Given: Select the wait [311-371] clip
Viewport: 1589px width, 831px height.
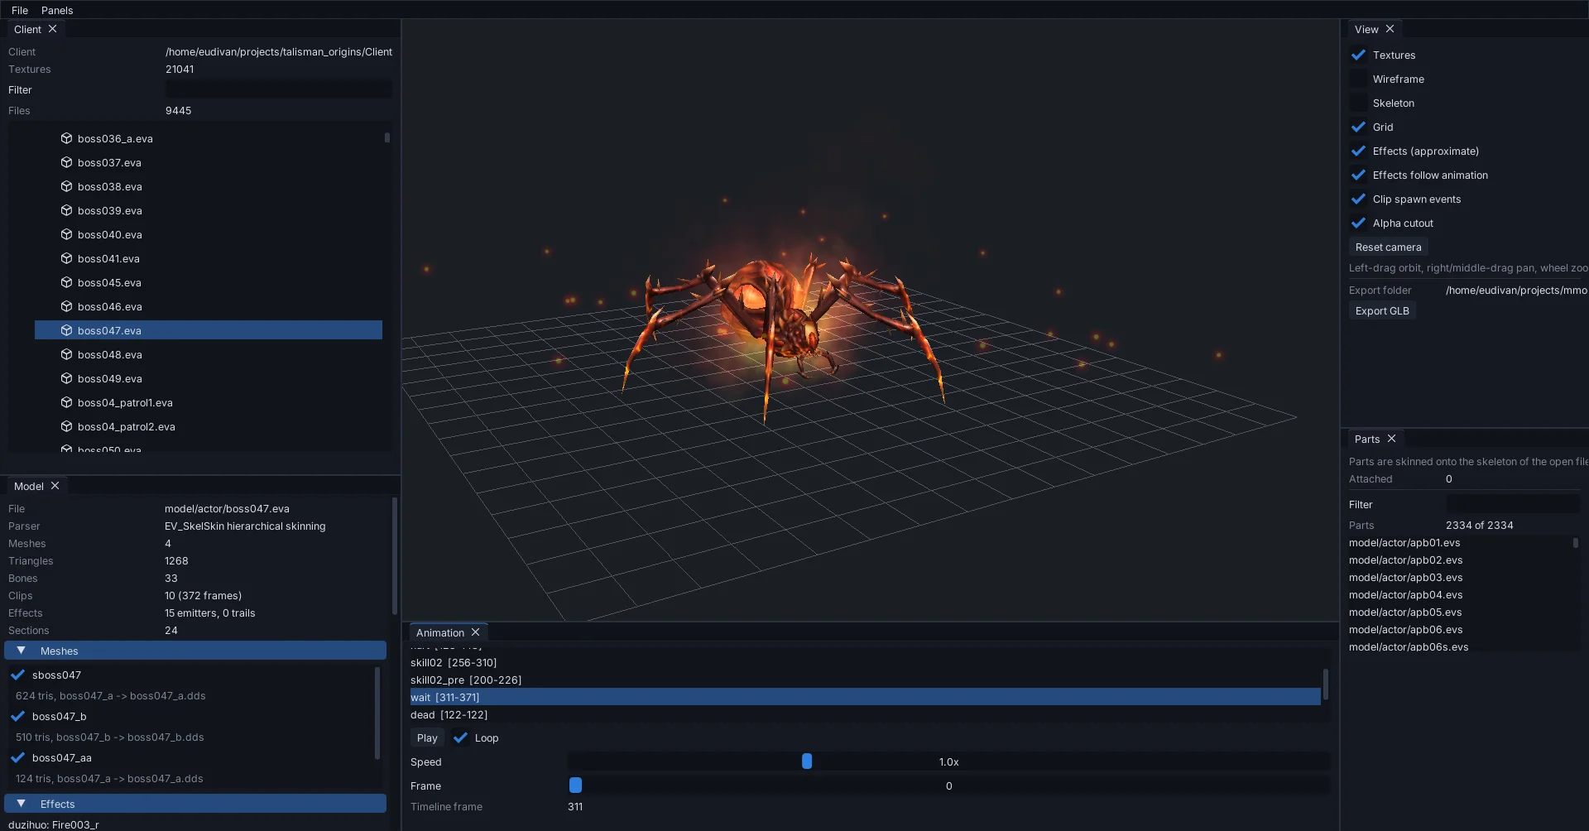Looking at the screenshot, I should tap(866, 697).
